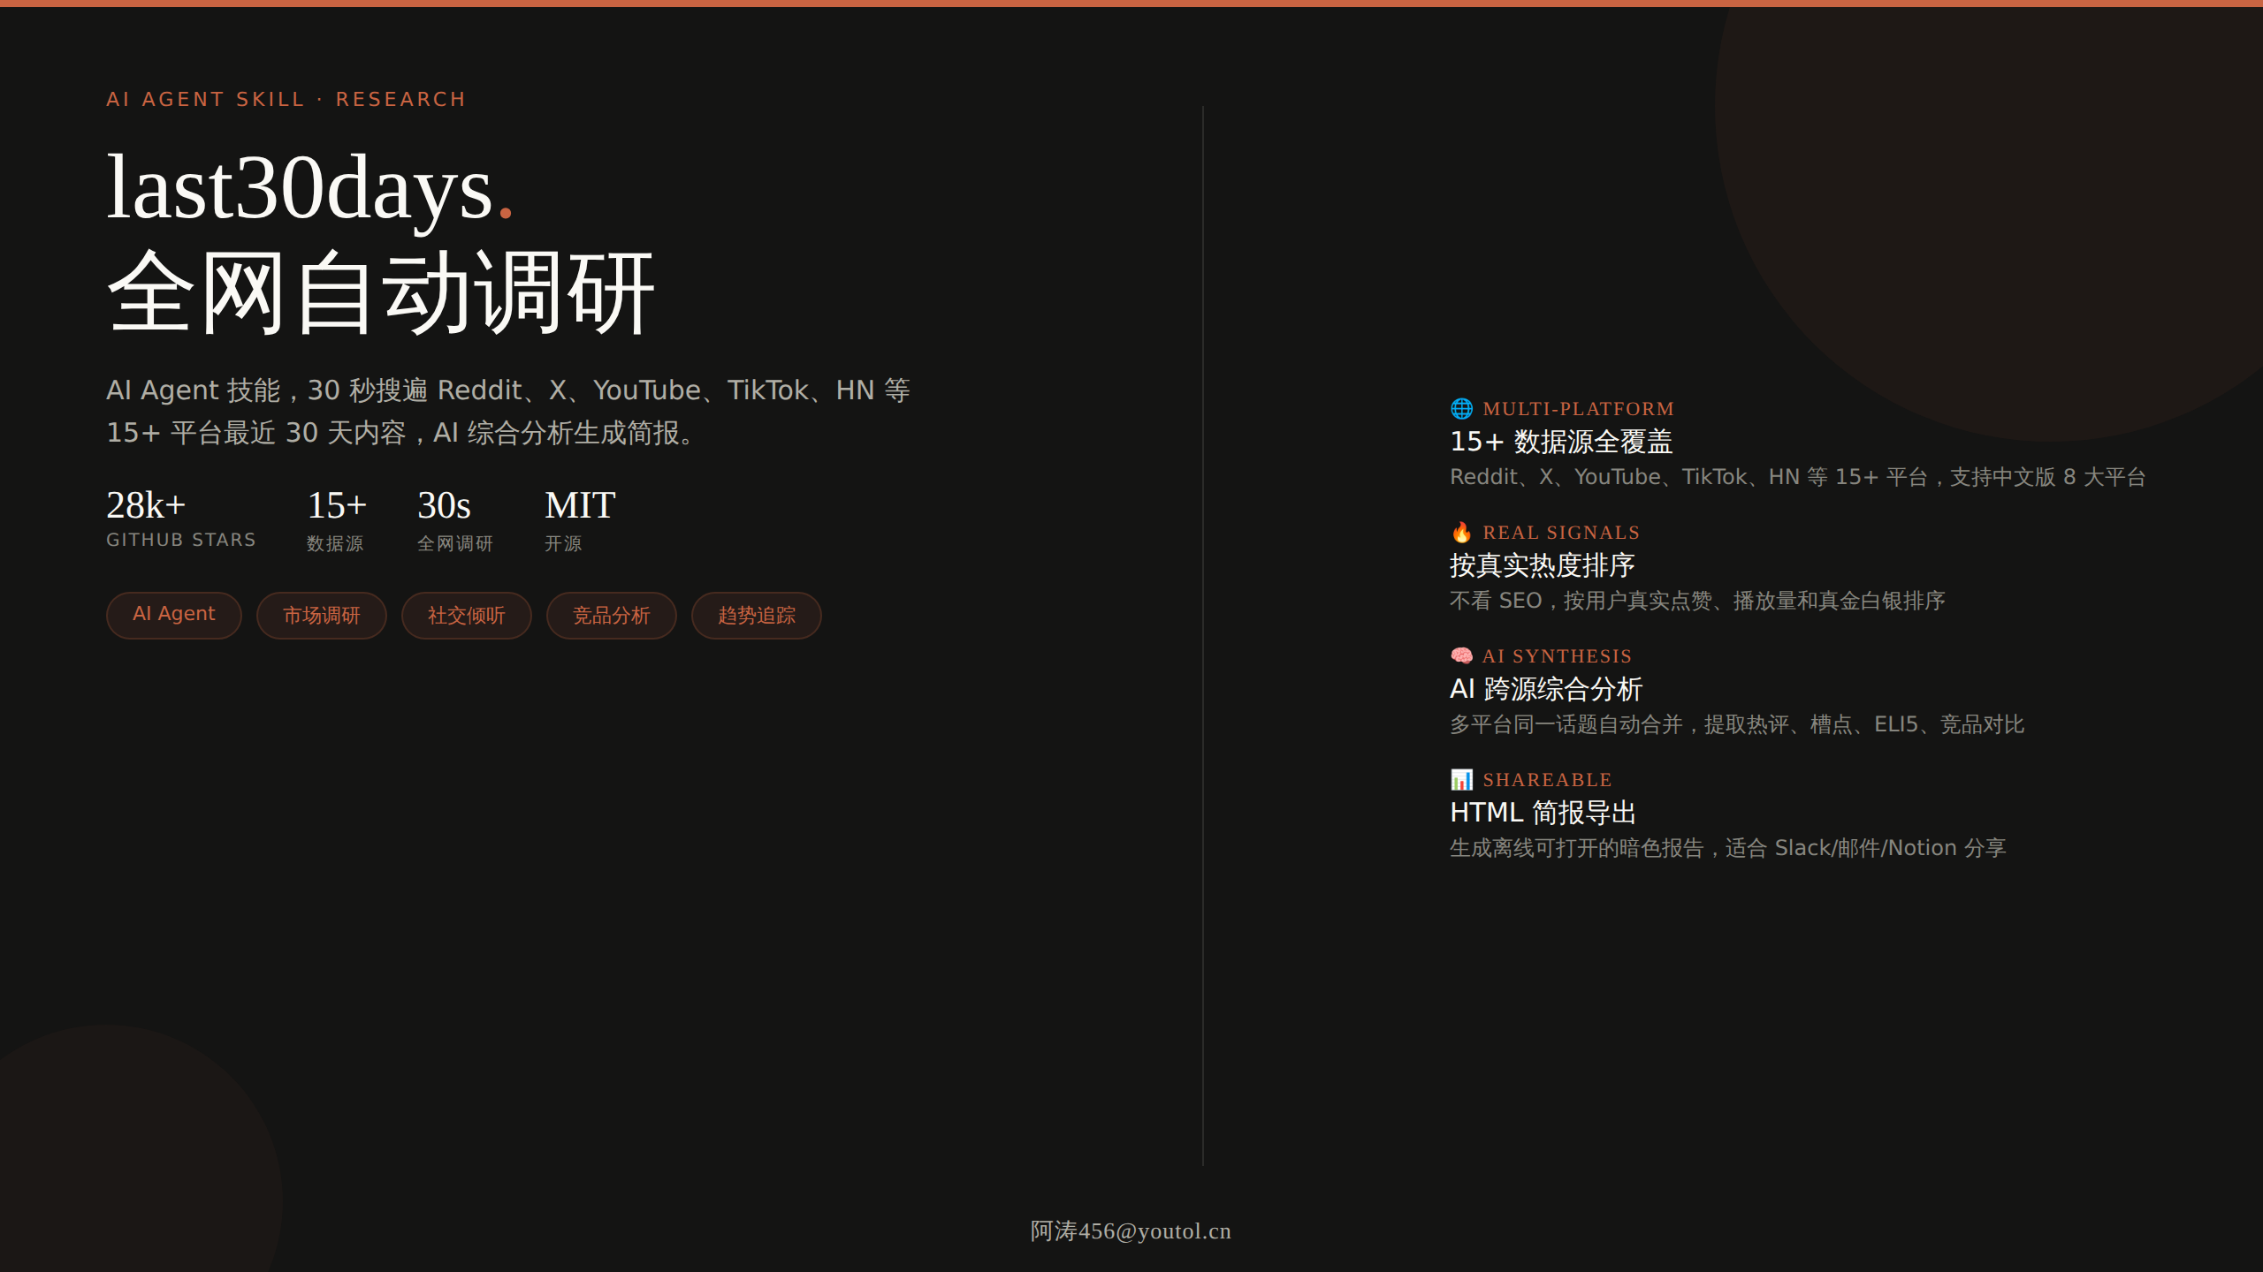This screenshot has height=1272, width=2263.
Task: Click the 按真实热度排序 heading
Action: [x=1543, y=565]
